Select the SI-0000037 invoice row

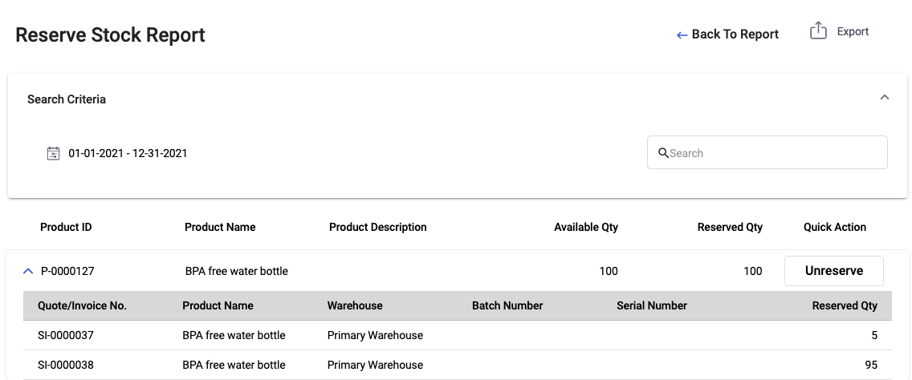coord(457,335)
